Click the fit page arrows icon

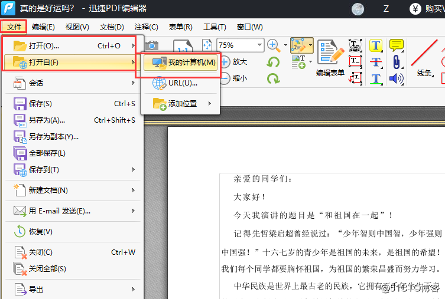[207, 45]
